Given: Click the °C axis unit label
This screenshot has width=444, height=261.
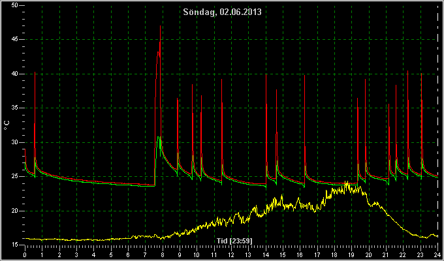Looking at the screenshot, I should pyautogui.click(x=7, y=125).
